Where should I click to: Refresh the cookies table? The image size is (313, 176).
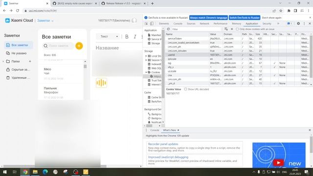point(168,29)
